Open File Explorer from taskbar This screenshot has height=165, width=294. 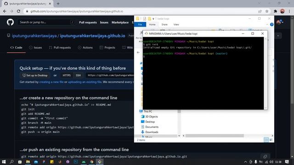click(x=28, y=162)
